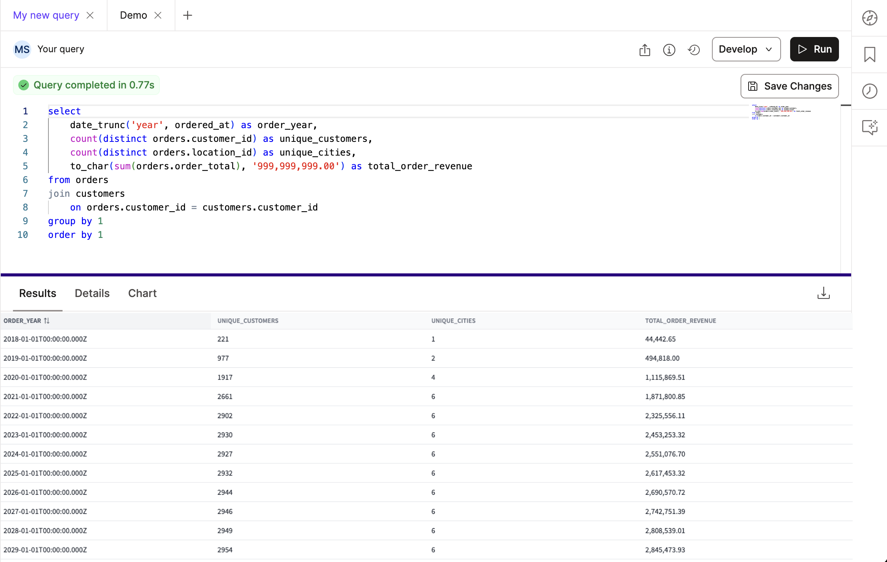Switch to the Details tab
887x562 pixels.
click(x=92, y=293)
